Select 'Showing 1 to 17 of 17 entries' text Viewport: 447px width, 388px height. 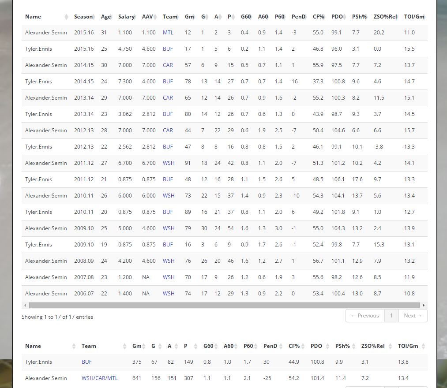pos(57,317)
